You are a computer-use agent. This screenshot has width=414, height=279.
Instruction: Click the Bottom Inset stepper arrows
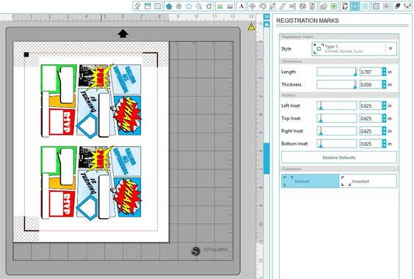coord(384,144)
